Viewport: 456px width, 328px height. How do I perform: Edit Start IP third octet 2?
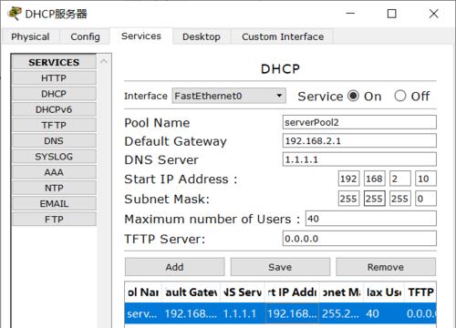pyautogui.click(x=400, y=179)
